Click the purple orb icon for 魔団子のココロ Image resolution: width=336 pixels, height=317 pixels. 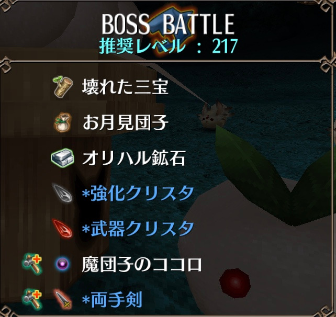[62, 264]
